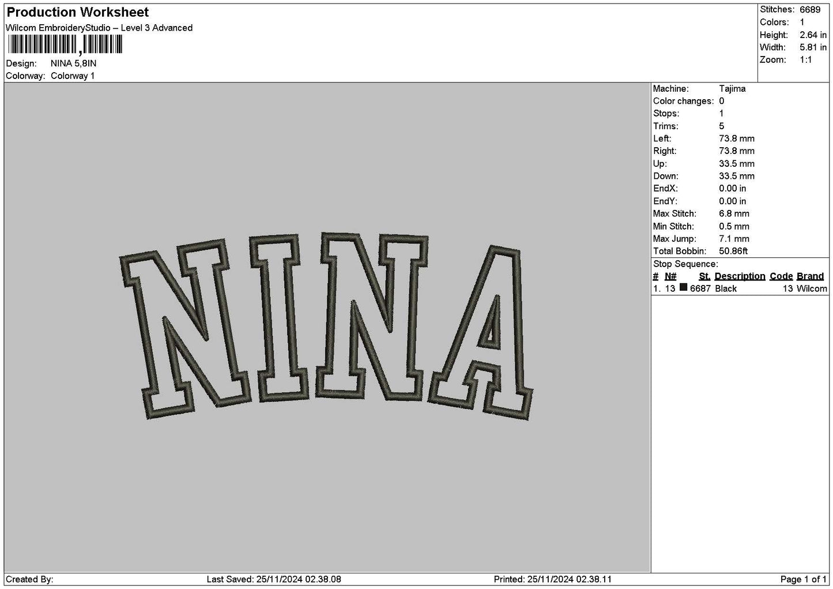Image resolution: width=833 pixels, height=589 pixels.
Task: Select the Min Stitch value '0.5 mm'
Action: click(x=734, y=227)
